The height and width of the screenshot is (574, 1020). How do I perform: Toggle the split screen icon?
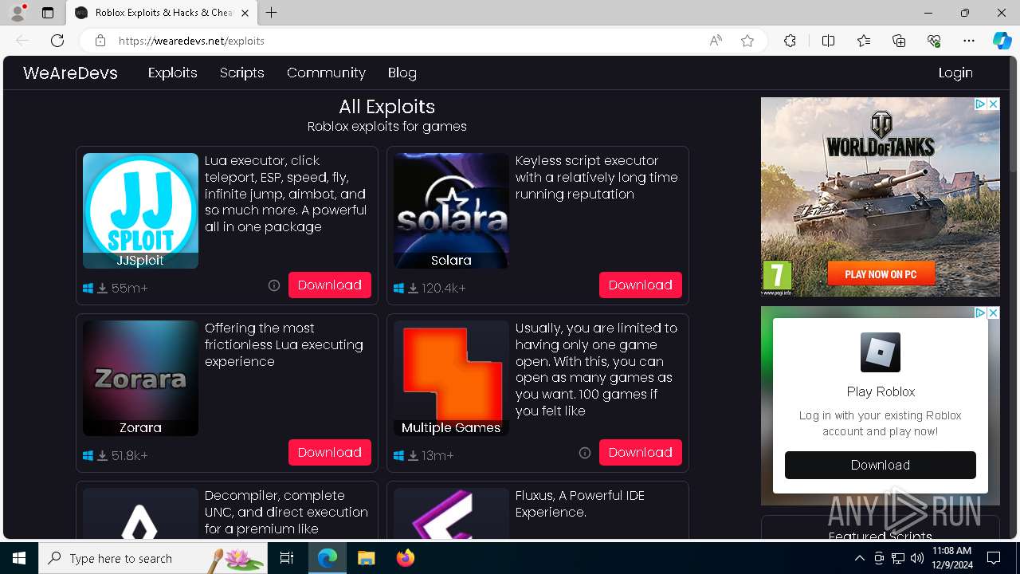(x=828, y=41)
